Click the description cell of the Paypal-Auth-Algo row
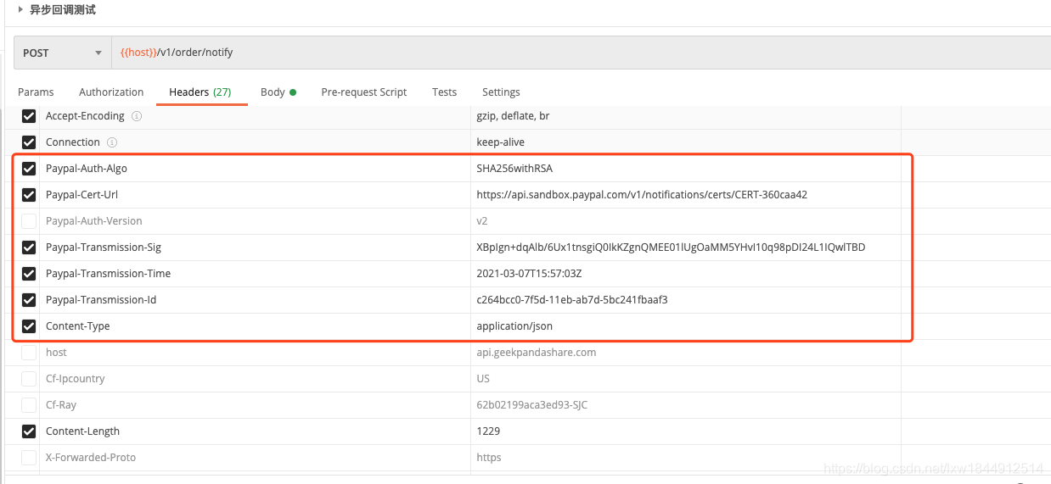Screen dimensions: 1051x484 [x=976, y=169]
